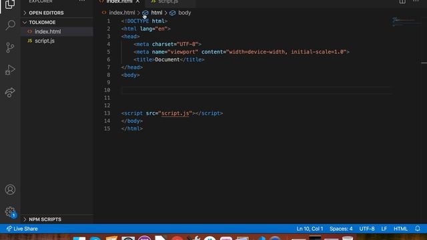Change language mode HTML in status bar
Viewport: 427px width, 240px height.
tap(400, 229)
